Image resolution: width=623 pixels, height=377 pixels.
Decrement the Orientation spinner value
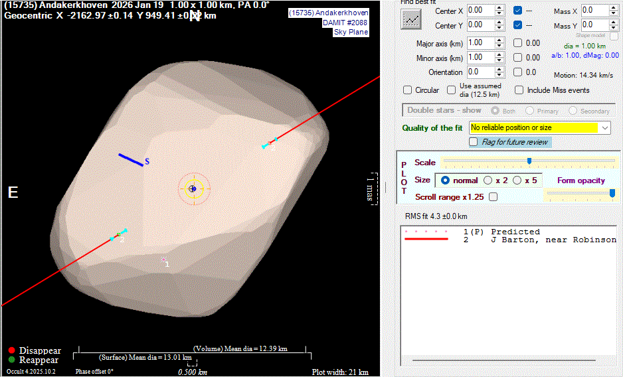(x=499, y=75)
